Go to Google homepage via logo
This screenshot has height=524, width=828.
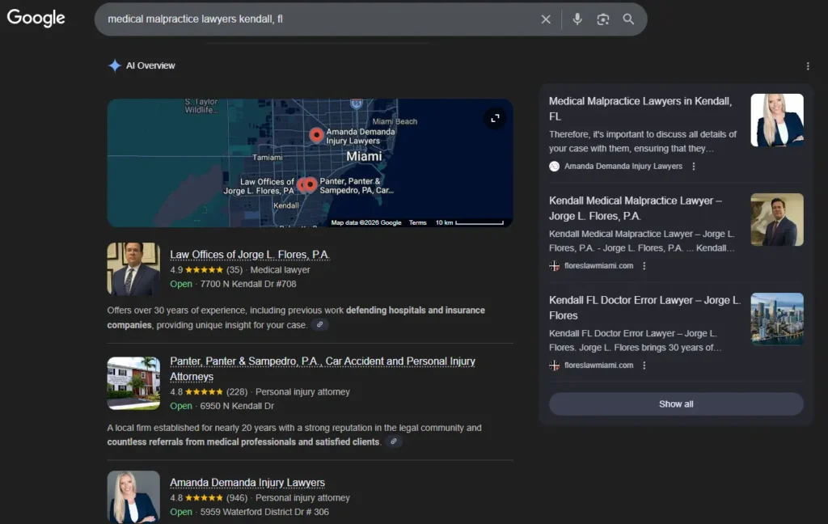click(x=36, y=18)
